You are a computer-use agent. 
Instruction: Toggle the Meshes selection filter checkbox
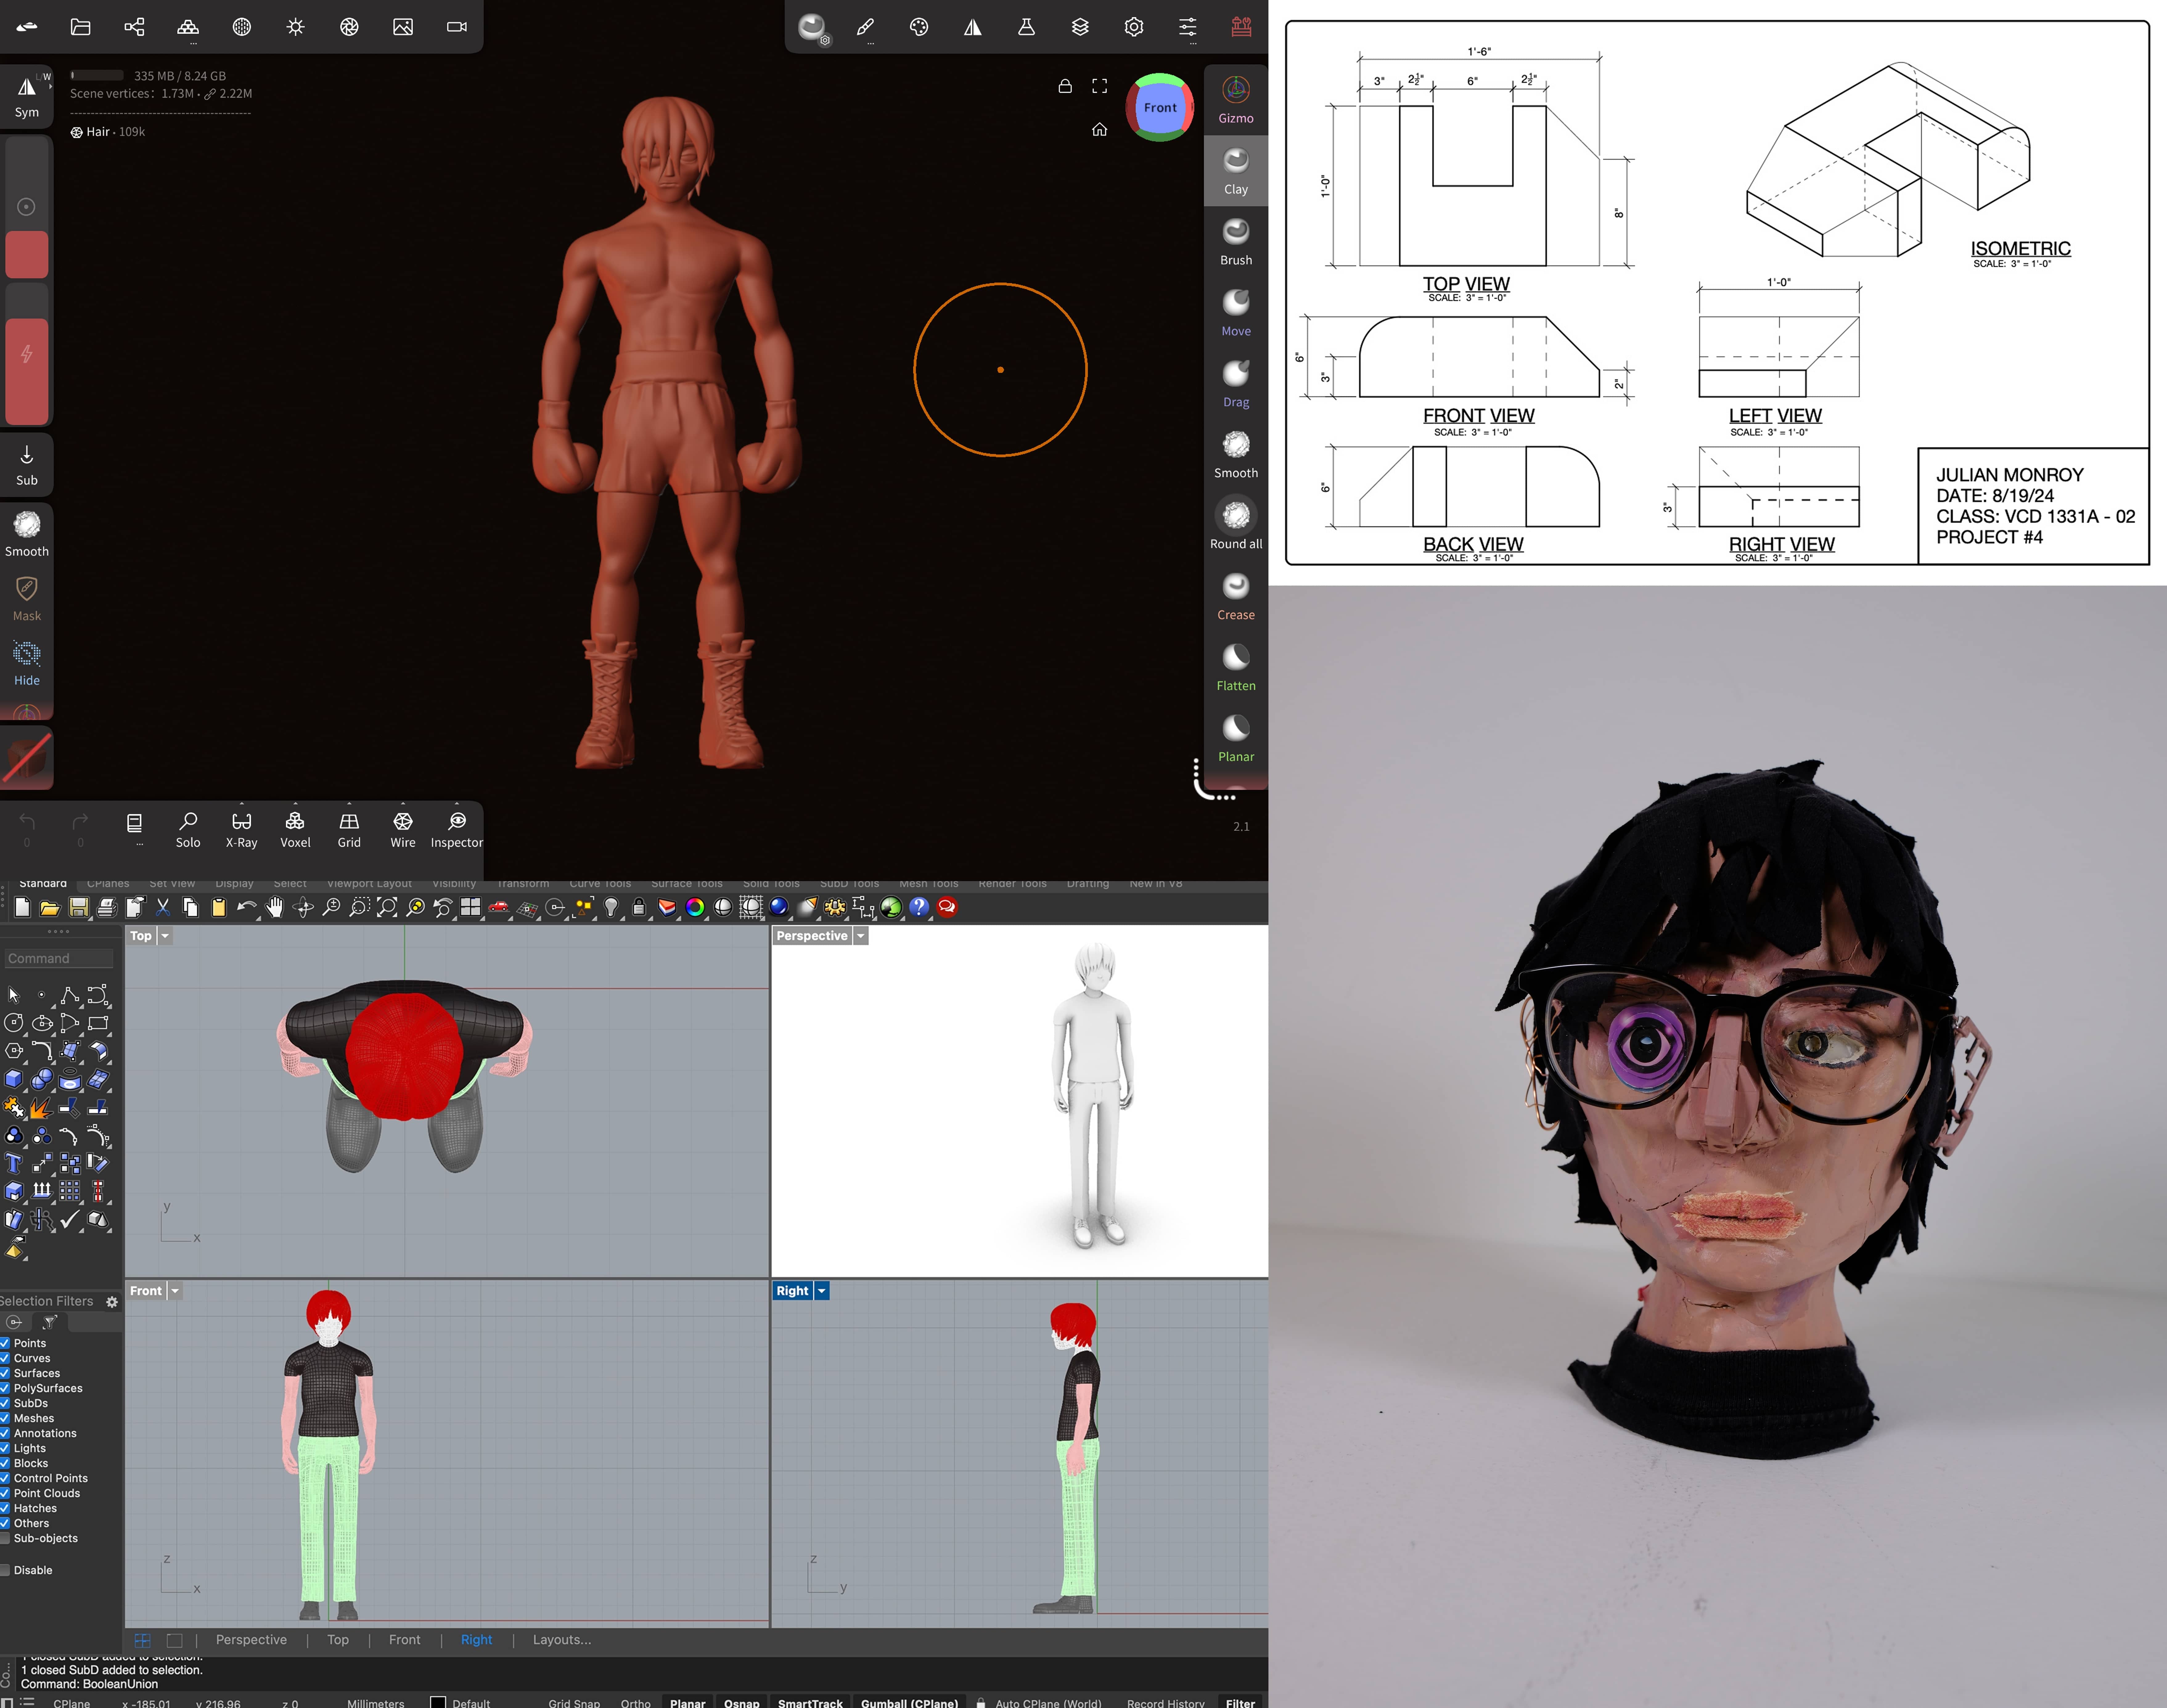click(x=5, y=1418)
